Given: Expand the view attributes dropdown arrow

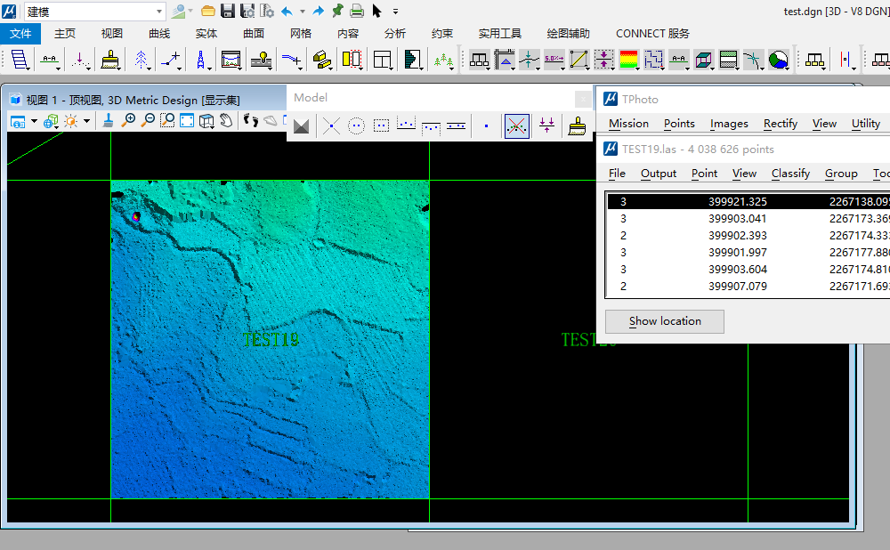Looking at the screenshot, I should pos(34,121).
